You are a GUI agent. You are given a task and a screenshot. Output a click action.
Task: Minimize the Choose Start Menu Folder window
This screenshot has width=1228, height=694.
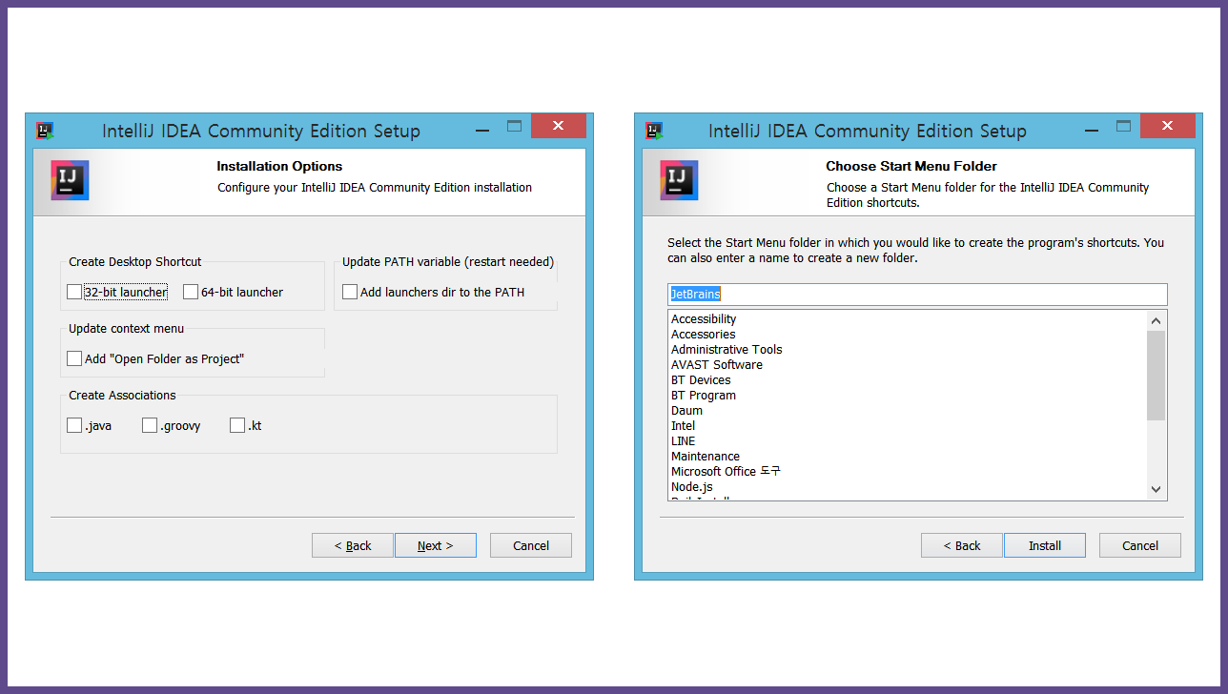[1094, 128]
